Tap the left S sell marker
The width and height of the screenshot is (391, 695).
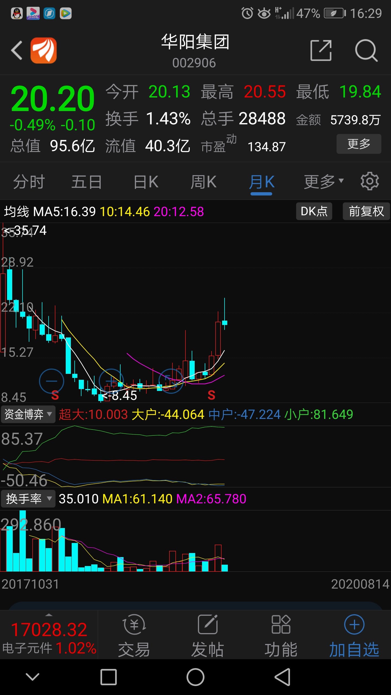click(x=55, y=395)
